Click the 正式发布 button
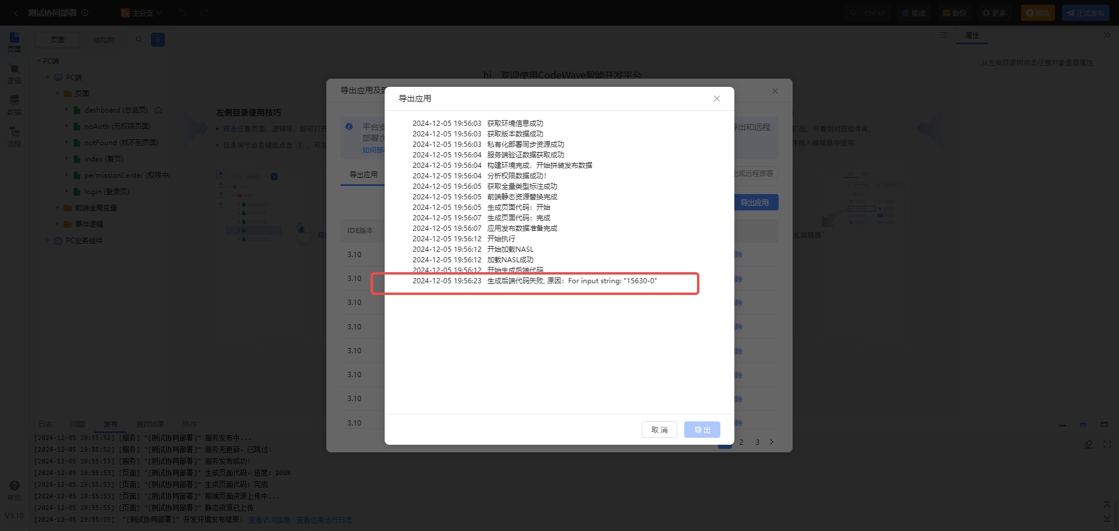 (x=1085, y=13)
